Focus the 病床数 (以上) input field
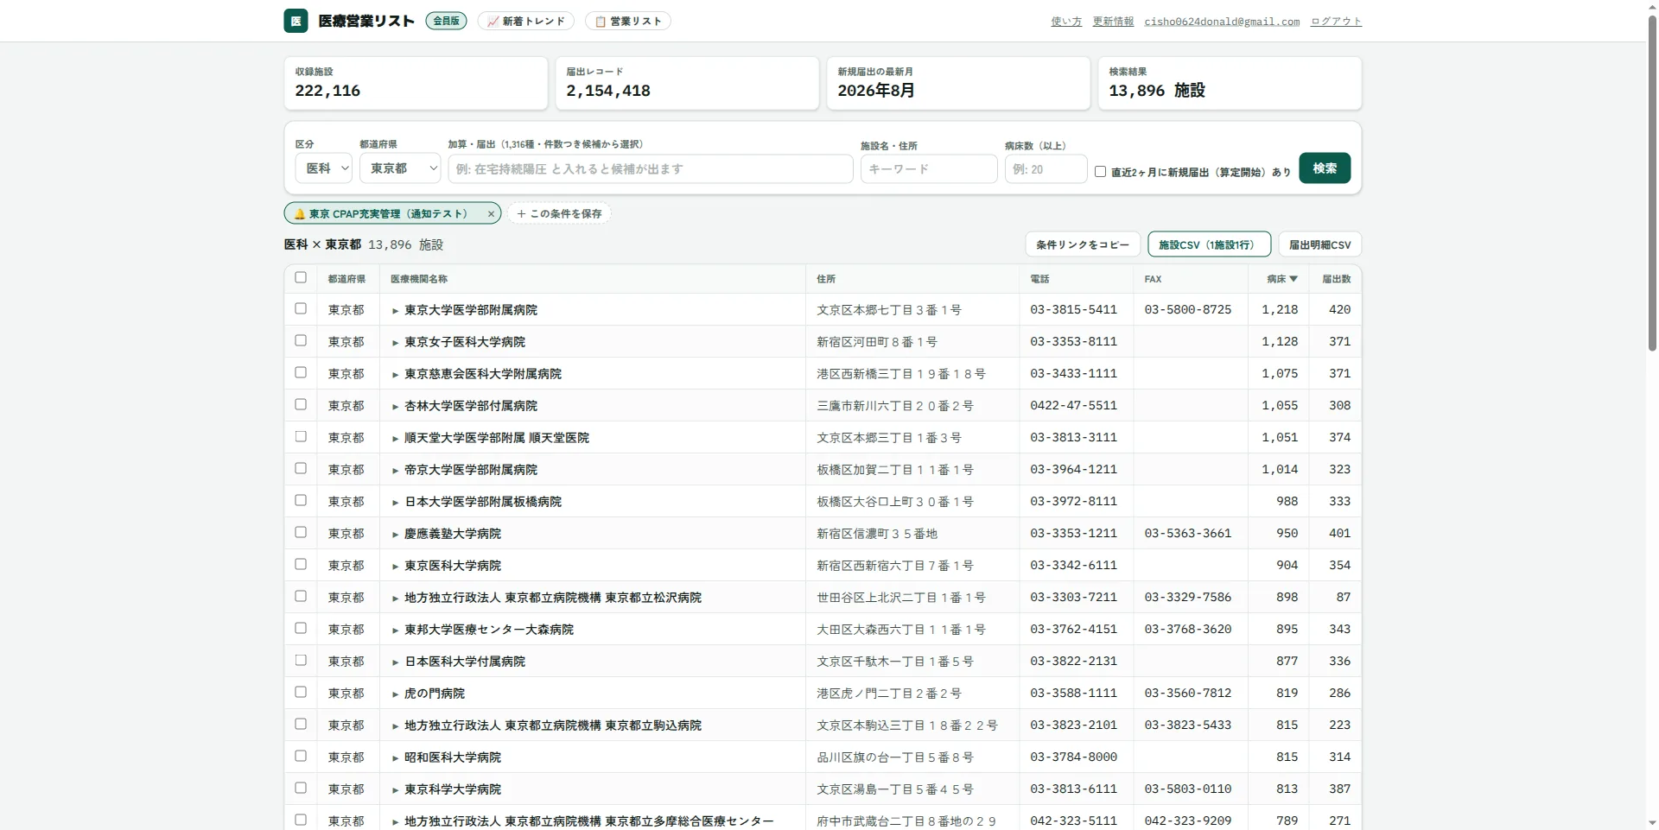The image size is (1659, 830). coord(1046,168)
